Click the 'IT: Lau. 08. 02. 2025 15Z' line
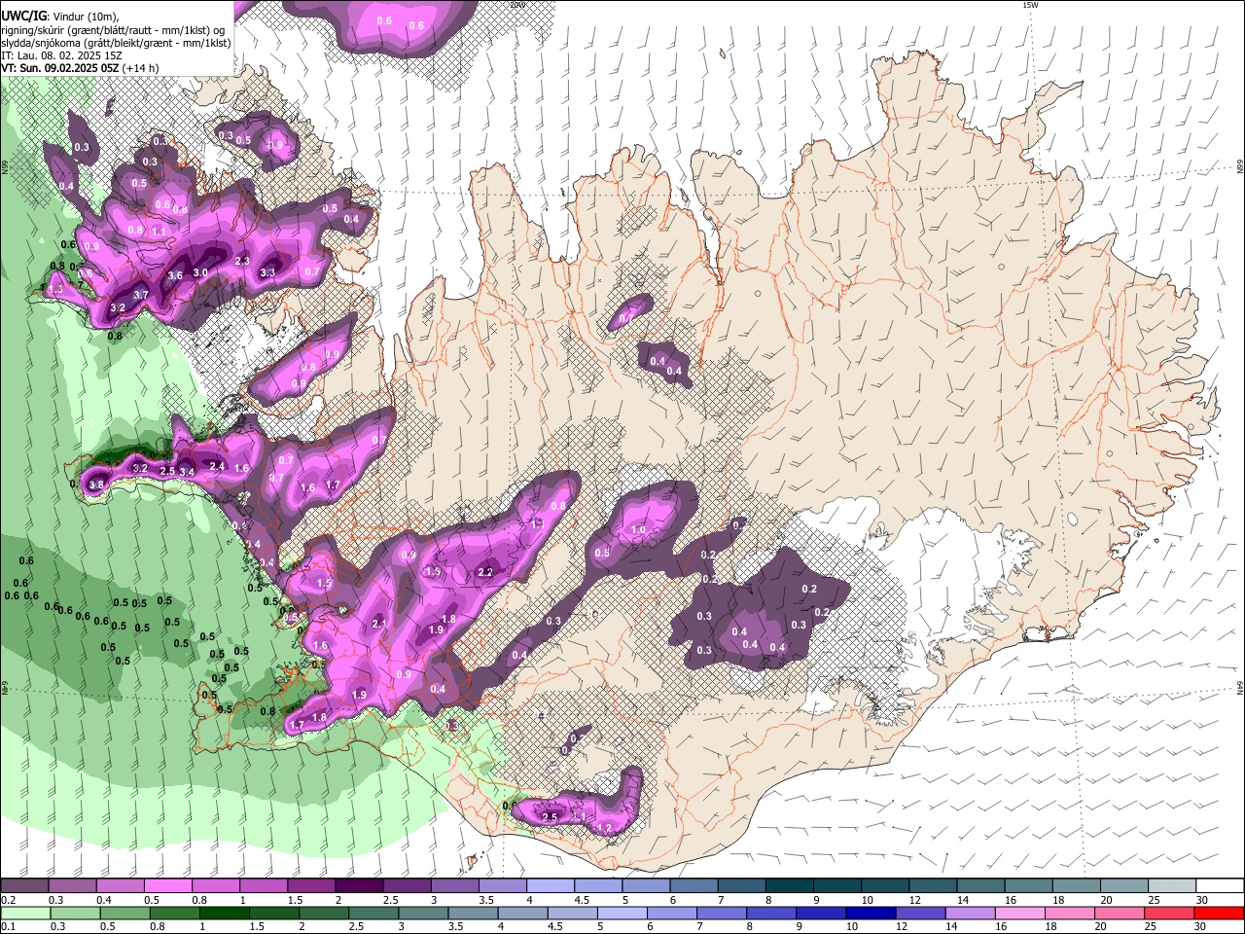The width and height of the screenshot is (1245, 934). pyautogui.click(x=61, y=55)
